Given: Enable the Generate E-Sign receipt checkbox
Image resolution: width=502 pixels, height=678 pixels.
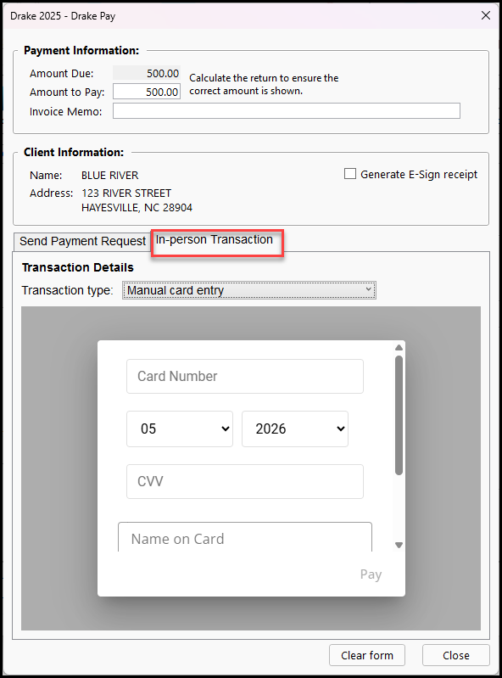Looking at the screenshot, I should coord(350,174).
